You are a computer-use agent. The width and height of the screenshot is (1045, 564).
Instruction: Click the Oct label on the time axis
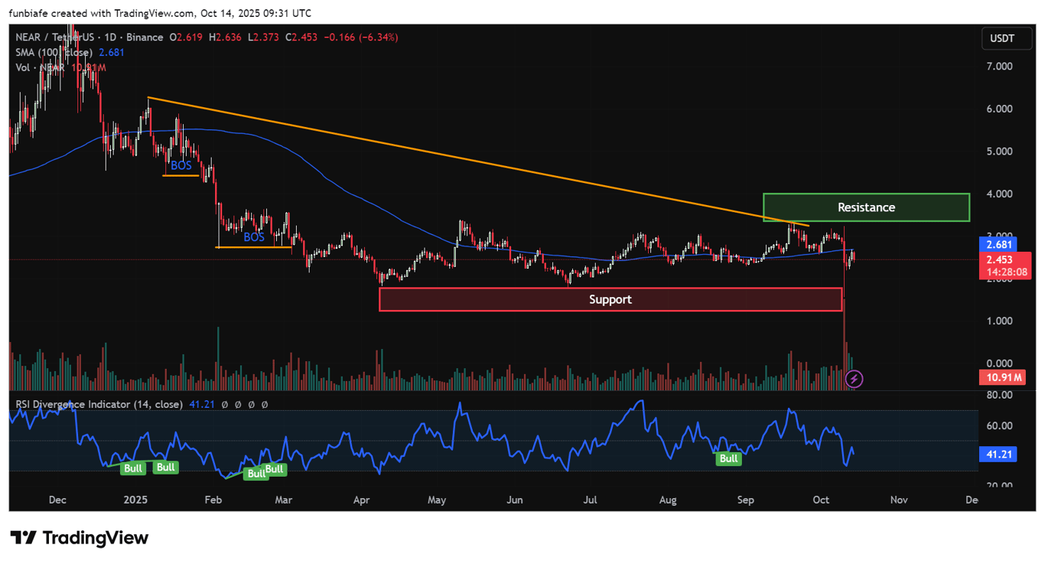pyautogui.click(x=820, y=500)
